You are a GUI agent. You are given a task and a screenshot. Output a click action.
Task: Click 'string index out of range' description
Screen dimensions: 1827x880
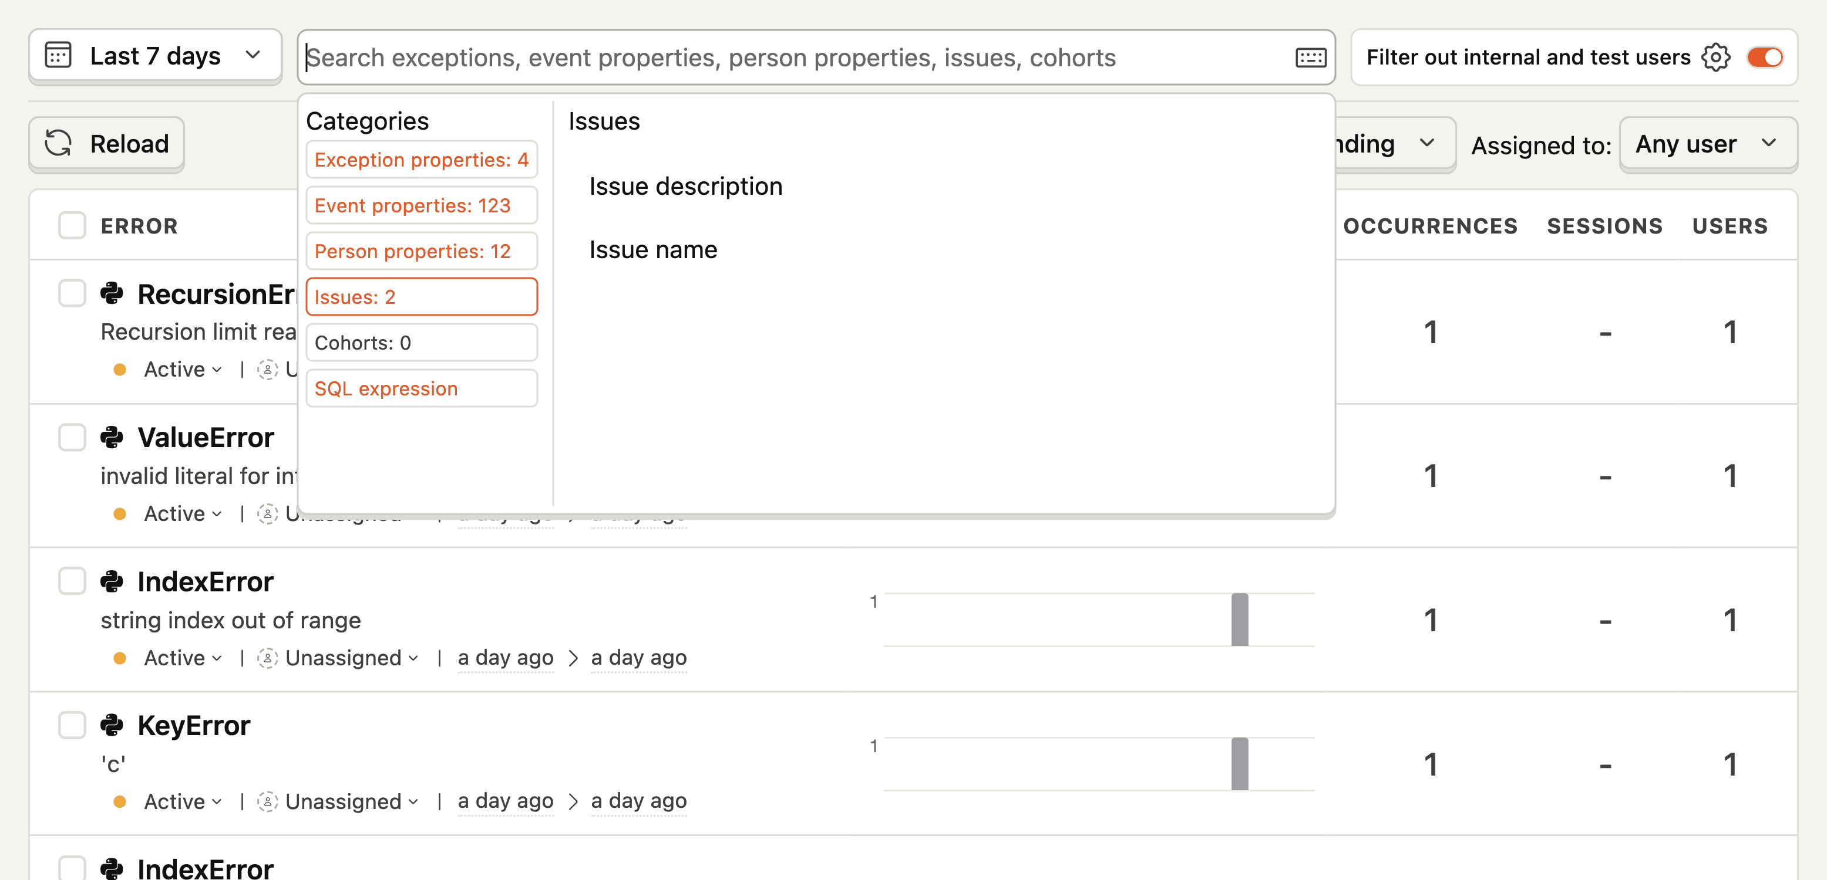point(230,620)
